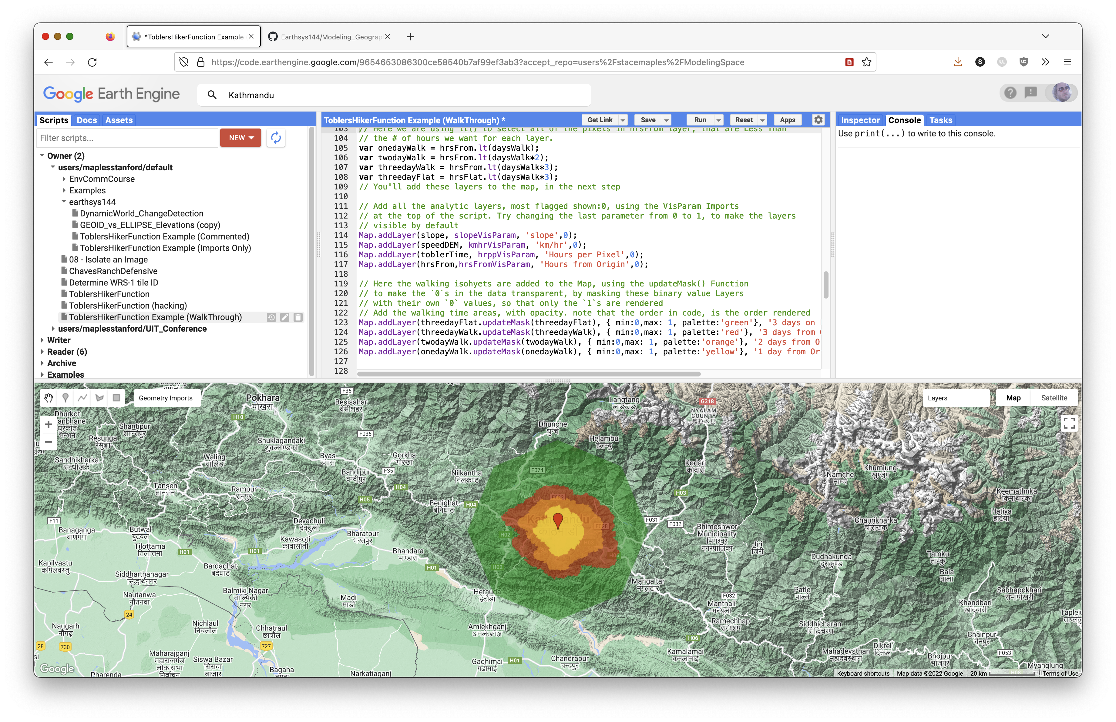Collapse the earthsys144 folder

tap(64, 202)
